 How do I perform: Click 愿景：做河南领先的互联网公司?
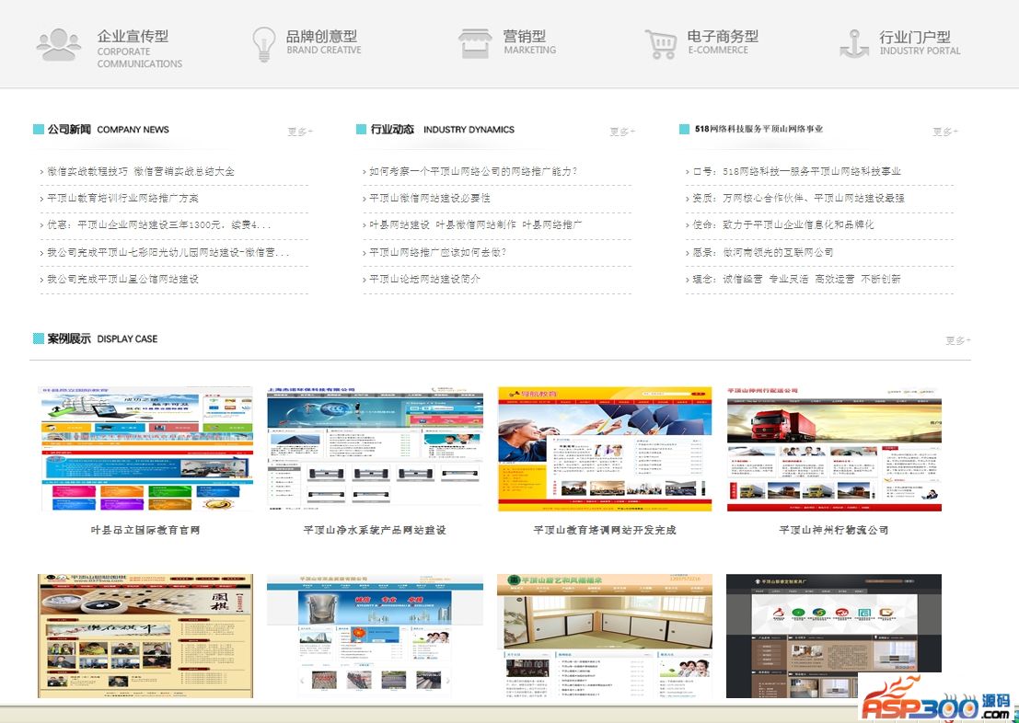pos(762,252)
